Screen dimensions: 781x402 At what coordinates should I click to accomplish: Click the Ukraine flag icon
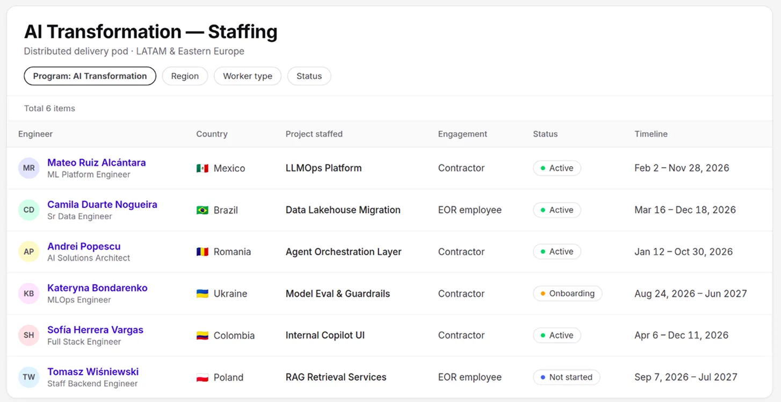tap(203, 293)
